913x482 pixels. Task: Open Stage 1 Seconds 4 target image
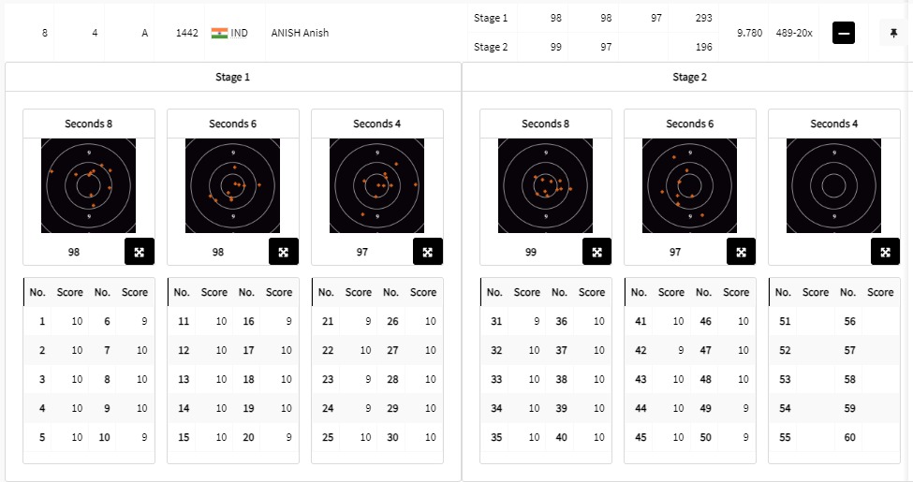coord(377,185)
